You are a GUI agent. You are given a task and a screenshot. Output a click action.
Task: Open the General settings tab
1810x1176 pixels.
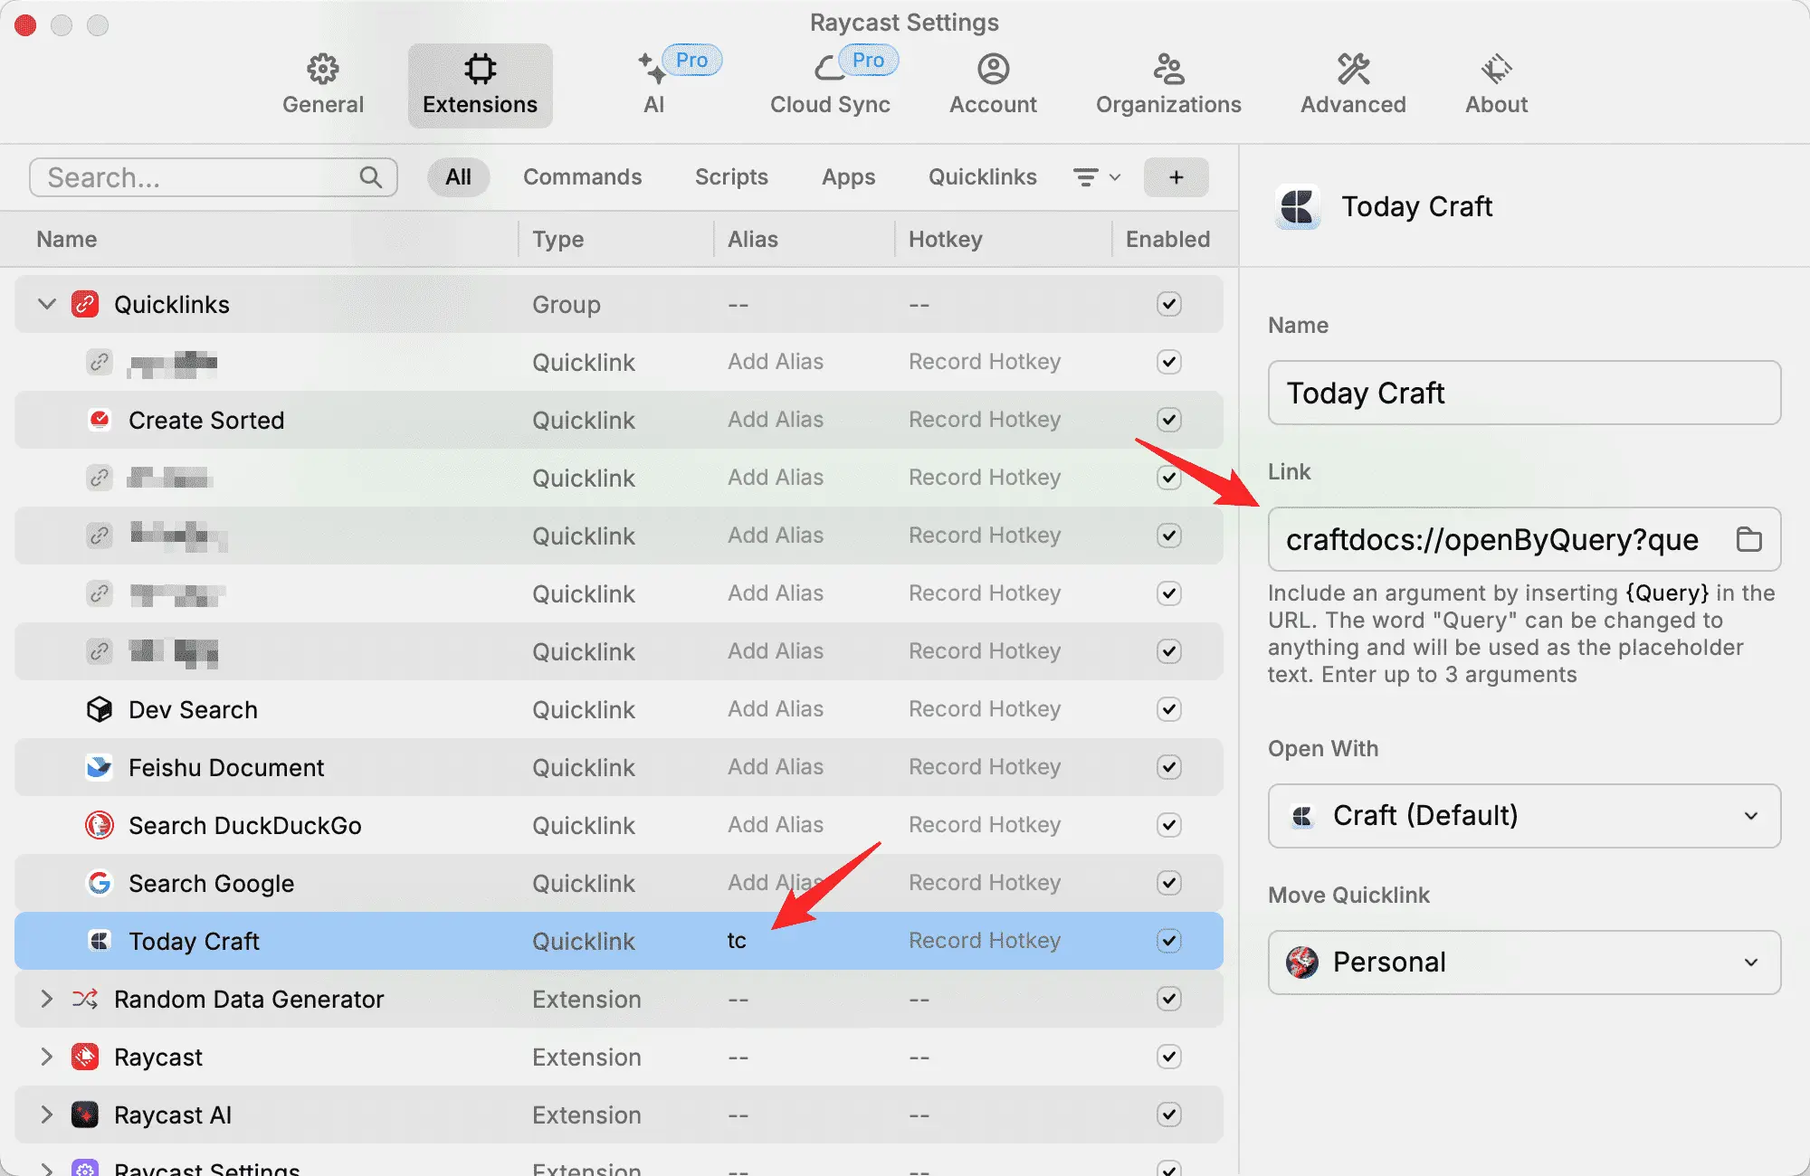323,85
